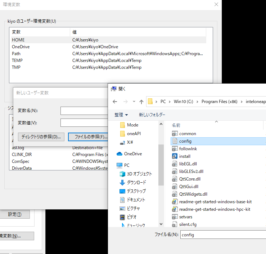Click the scroll-down arrow of the navigation pane

pyautogui.click(x=161, y=224)
